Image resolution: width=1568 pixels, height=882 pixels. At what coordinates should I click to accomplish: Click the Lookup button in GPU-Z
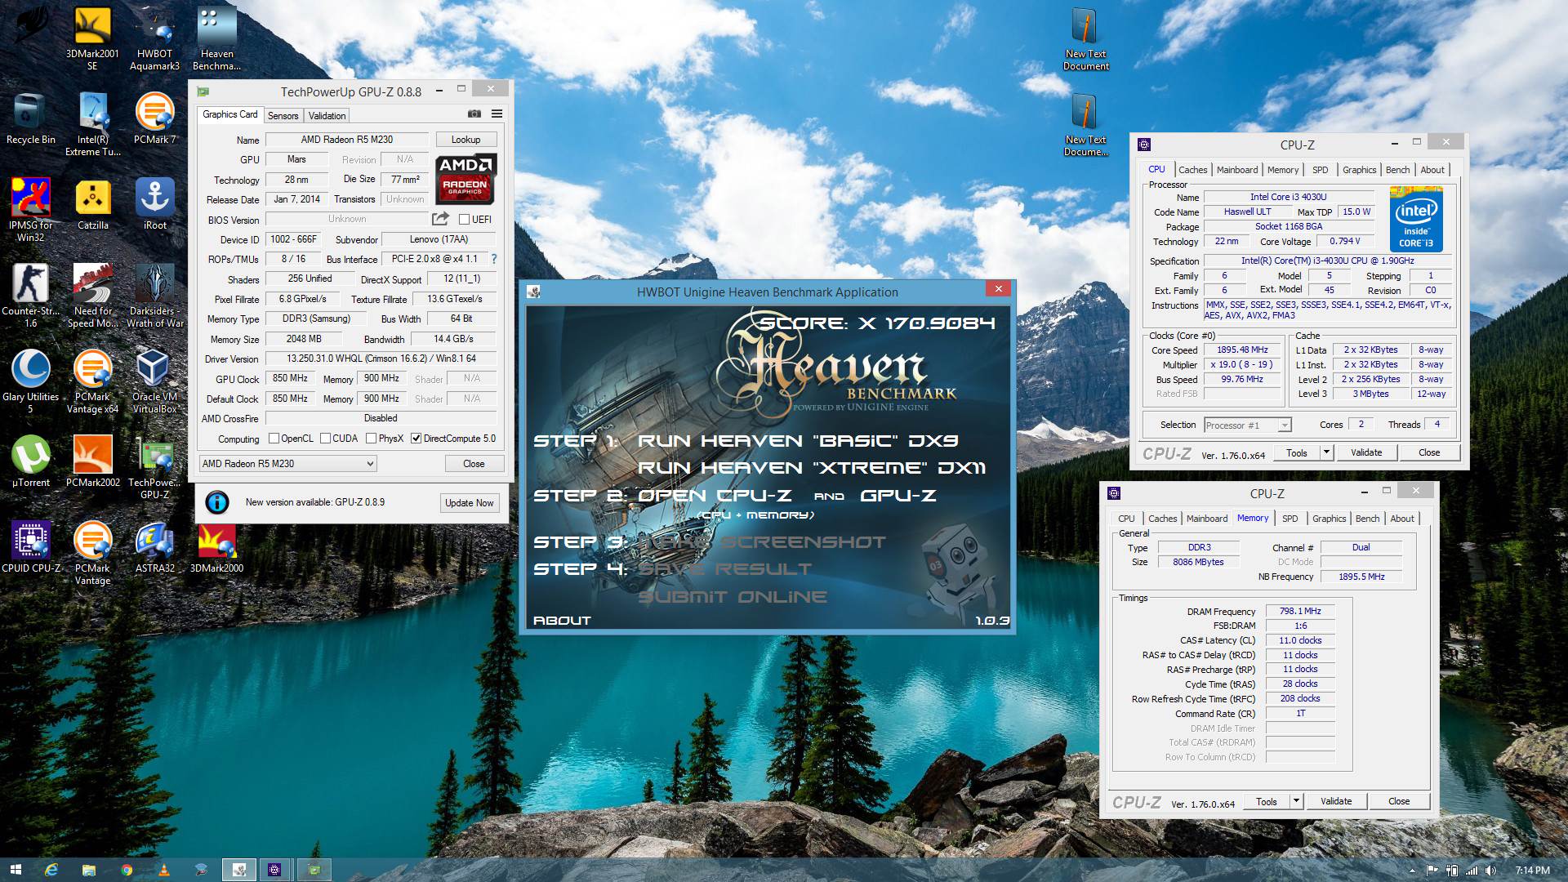click(x=465, y=140)
